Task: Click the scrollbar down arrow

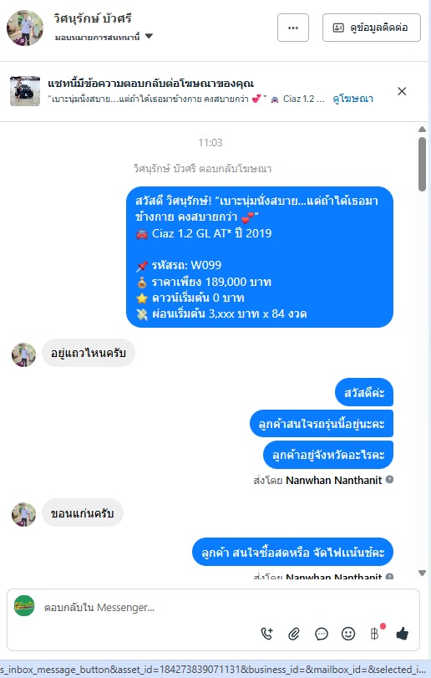Action: (423, 573)
